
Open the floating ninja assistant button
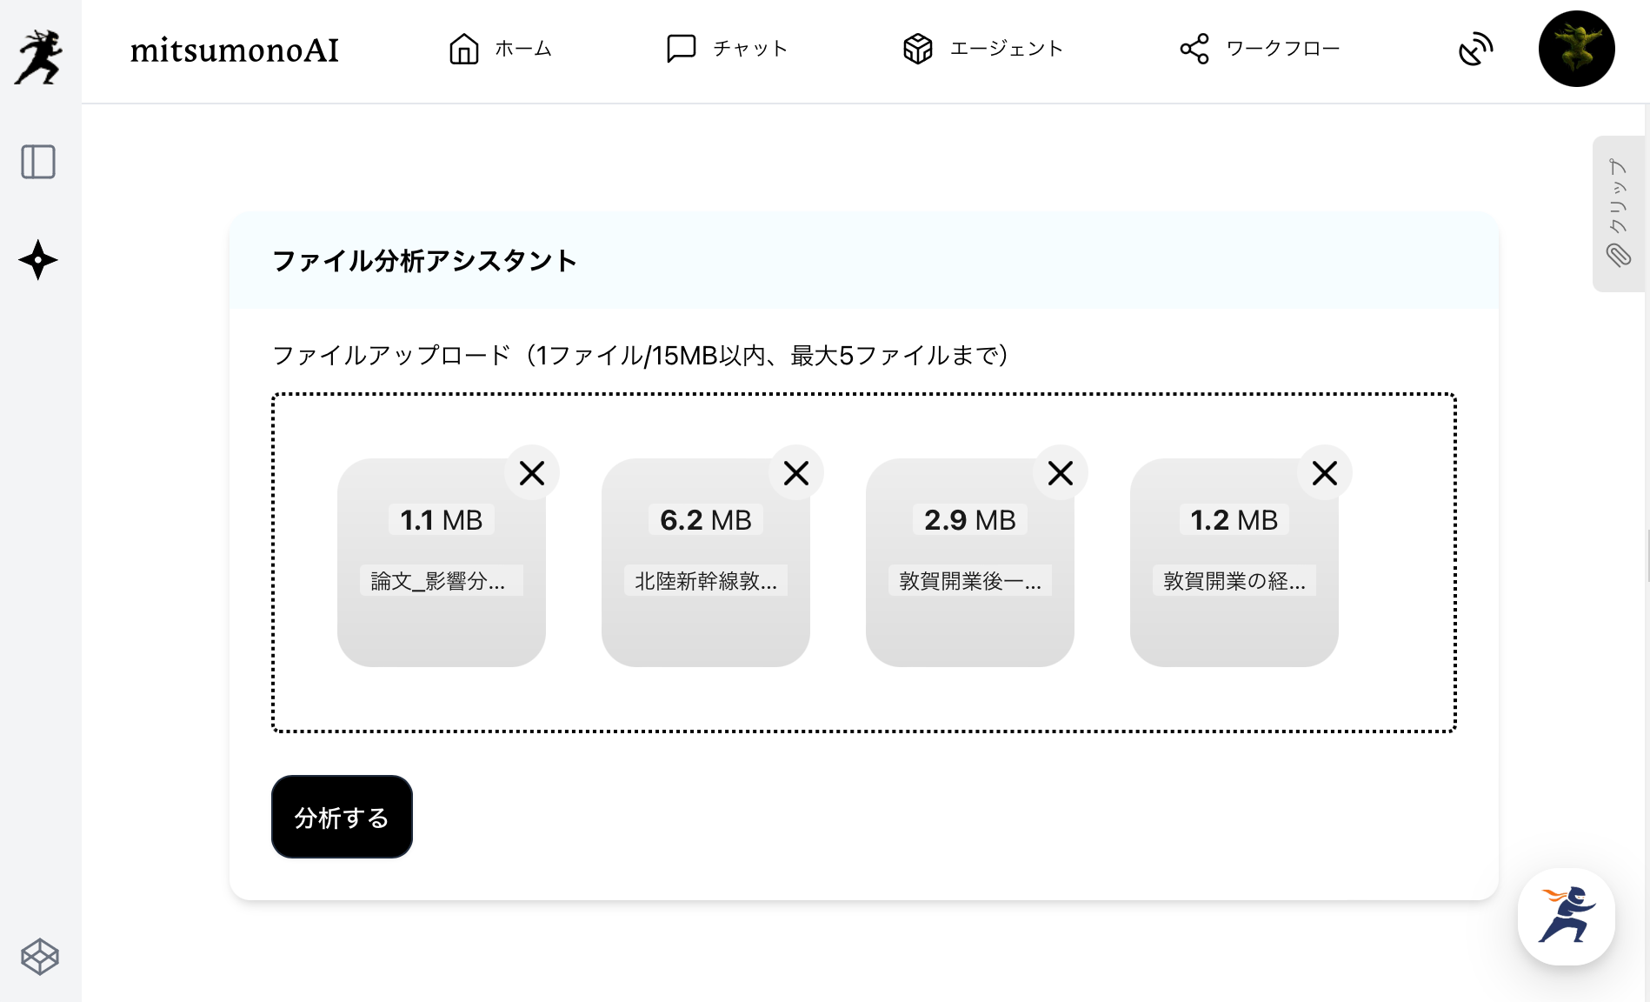coord(1566,916)
